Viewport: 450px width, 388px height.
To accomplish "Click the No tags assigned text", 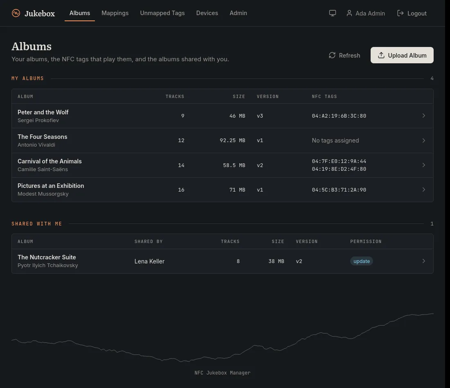I will coord(335,140).
